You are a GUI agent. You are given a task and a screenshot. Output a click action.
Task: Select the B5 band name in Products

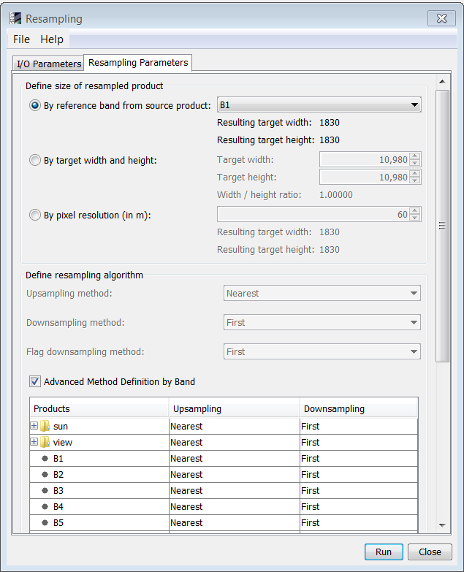pyautogui.click(x=58, y=523)
